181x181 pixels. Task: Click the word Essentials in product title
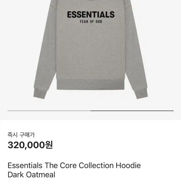tap(25, 165)
